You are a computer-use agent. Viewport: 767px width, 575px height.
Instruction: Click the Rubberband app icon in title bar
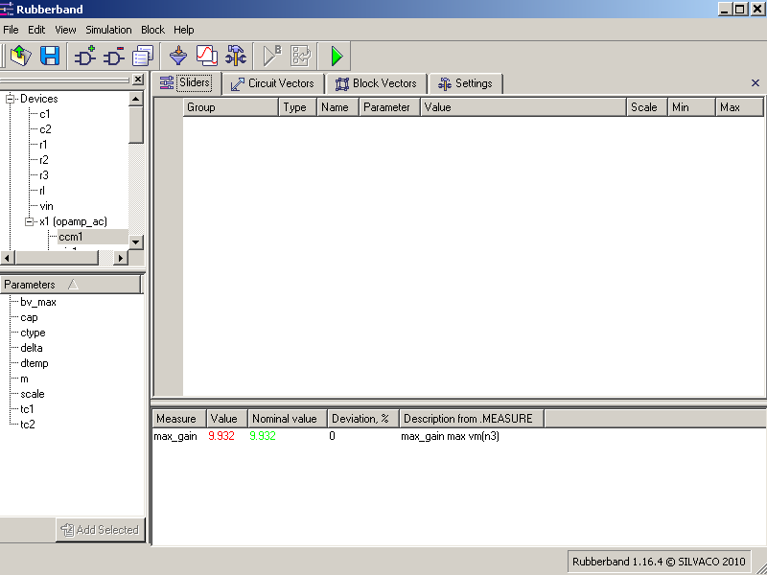click(x=7, y=9)
